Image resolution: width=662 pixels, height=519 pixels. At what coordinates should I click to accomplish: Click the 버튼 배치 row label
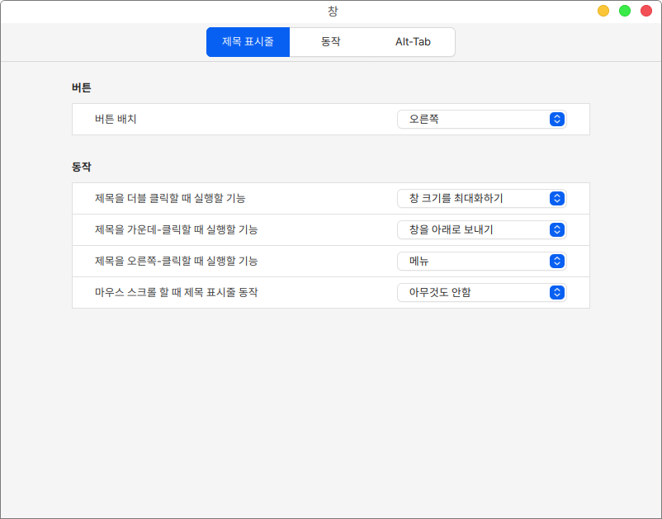pyautogui.click(x=116, y=120)
